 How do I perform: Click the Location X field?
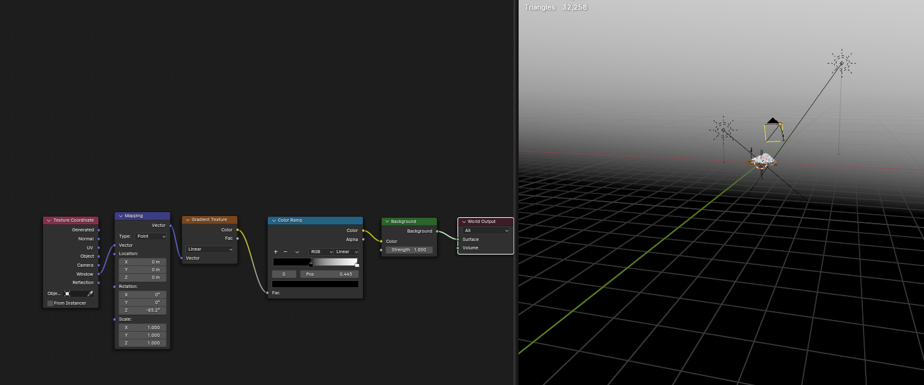point(142,262)
